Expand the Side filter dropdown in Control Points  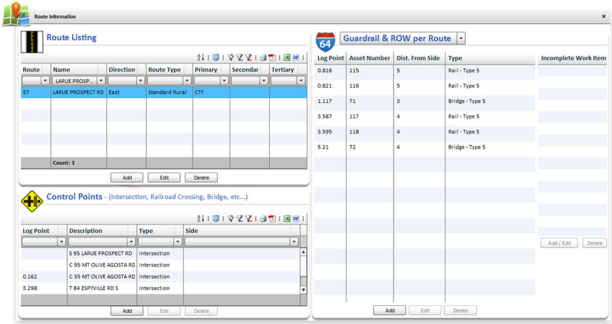click(x=294, y=242)
